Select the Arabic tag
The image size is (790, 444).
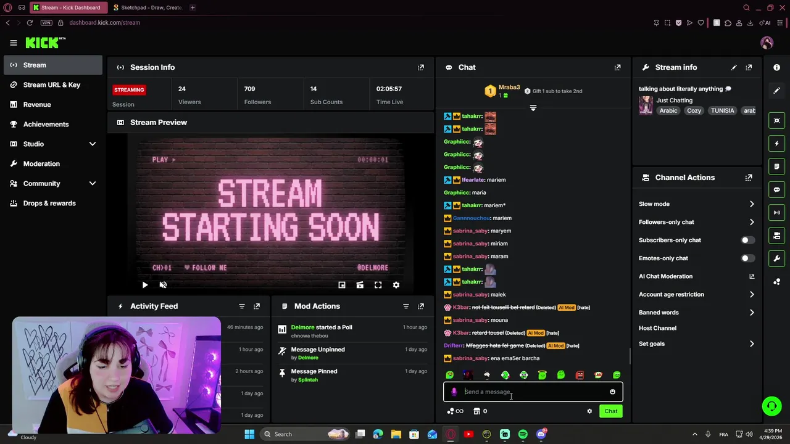668,111
